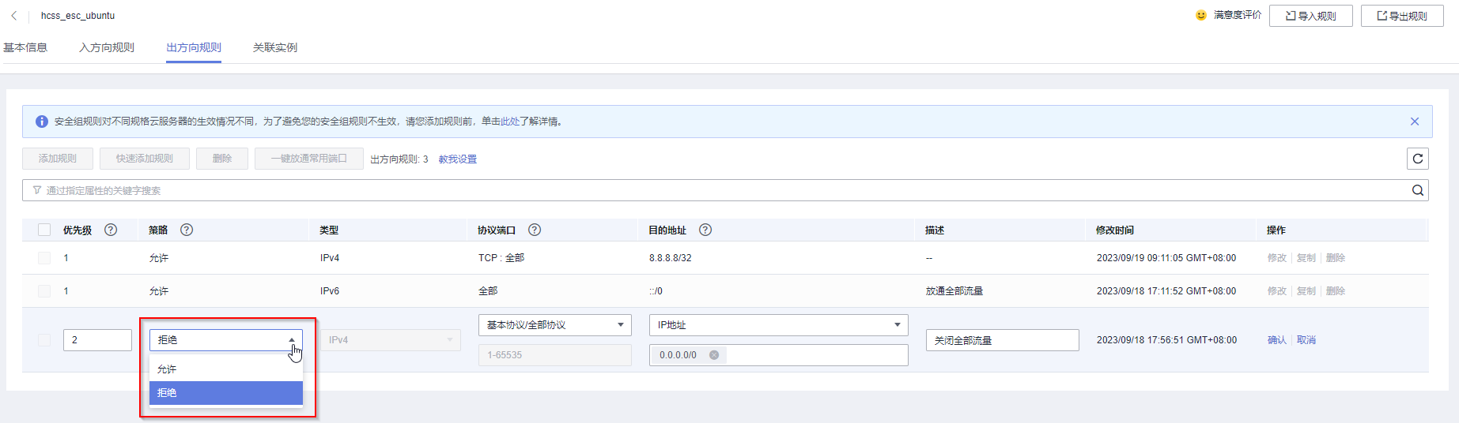Image resolution: width=1459 pixels, height=423 pixels.
Task: Open the 基本协议/全部协议 protocol dropdown
Action: (555, 325)
